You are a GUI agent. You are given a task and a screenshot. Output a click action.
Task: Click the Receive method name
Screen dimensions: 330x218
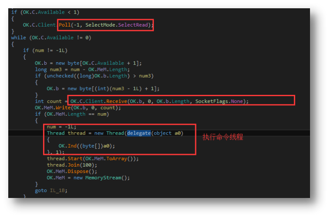[117, 101]
